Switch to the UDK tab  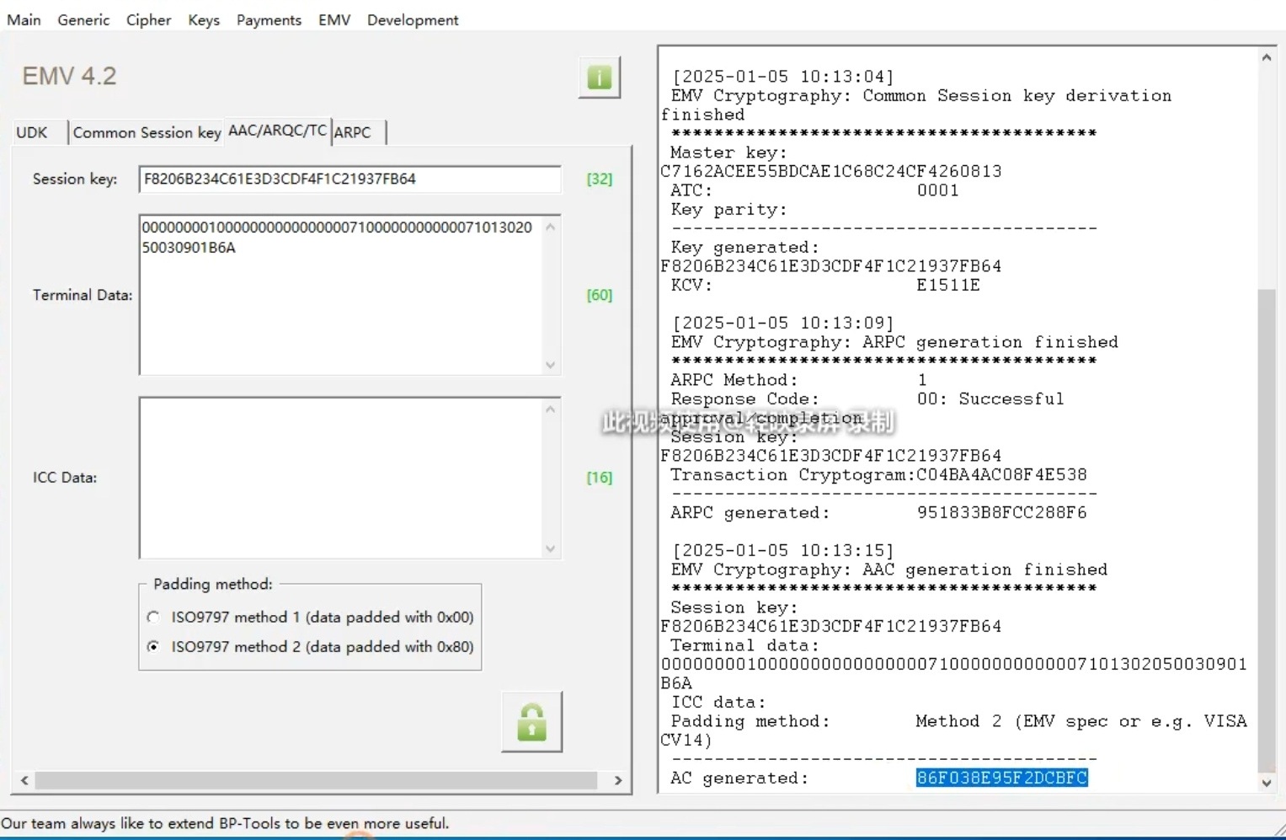(x=32, y=132)
